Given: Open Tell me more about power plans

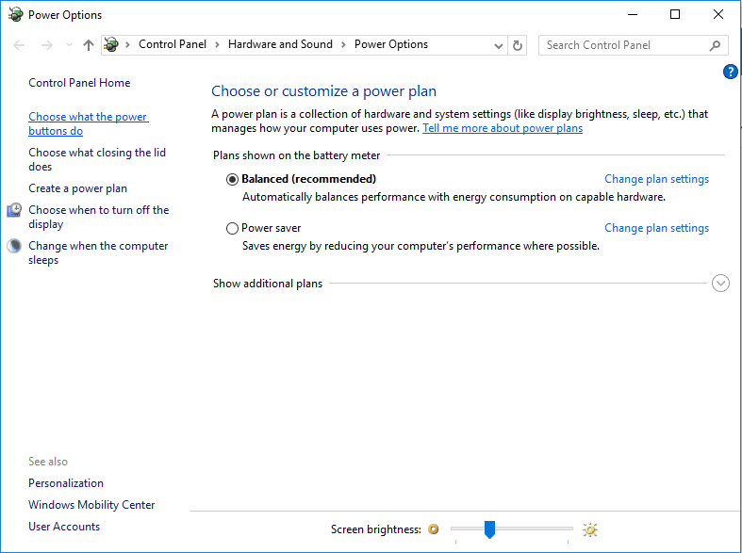Looking at the screenshot, I should (x=503, y=128).
